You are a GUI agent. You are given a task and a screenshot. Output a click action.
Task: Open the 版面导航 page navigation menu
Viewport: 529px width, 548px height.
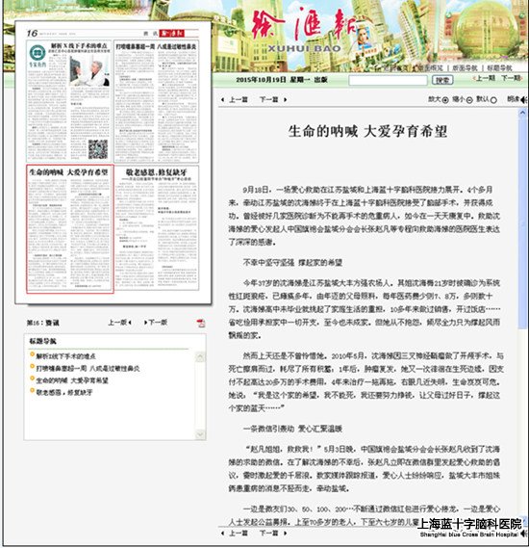click(465, 68)
